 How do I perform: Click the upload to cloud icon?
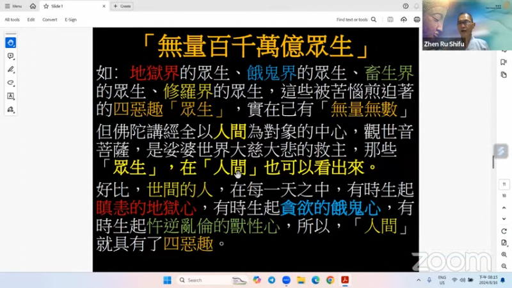pos(404,20)
